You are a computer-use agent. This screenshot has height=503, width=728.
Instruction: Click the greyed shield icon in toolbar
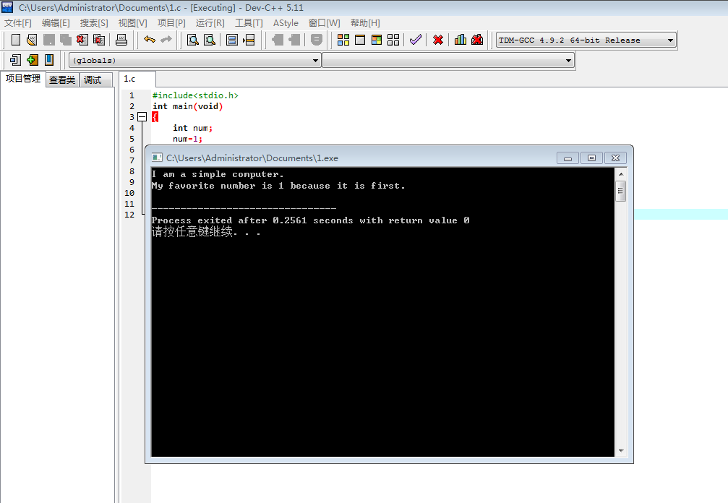[316, 40]
